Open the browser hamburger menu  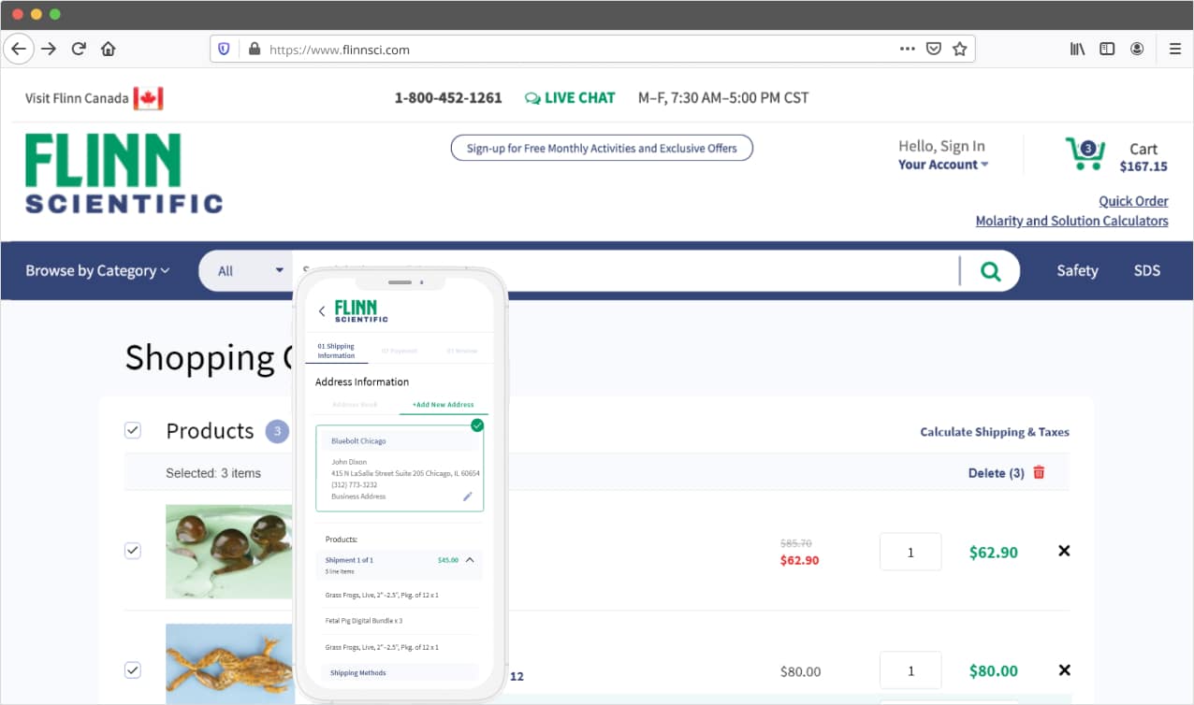[1175, 49]
